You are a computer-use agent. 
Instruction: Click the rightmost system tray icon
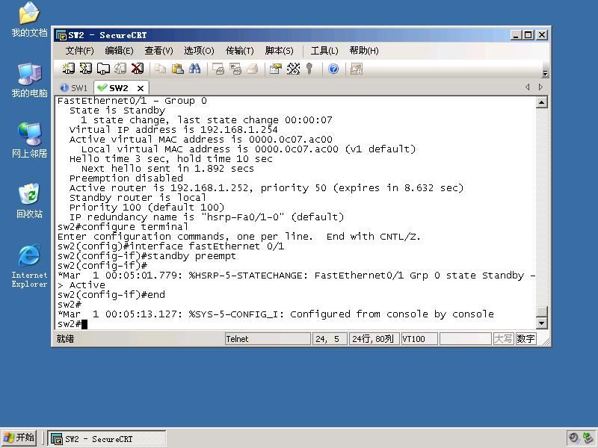pyautogui.click(x=588, y=438)
